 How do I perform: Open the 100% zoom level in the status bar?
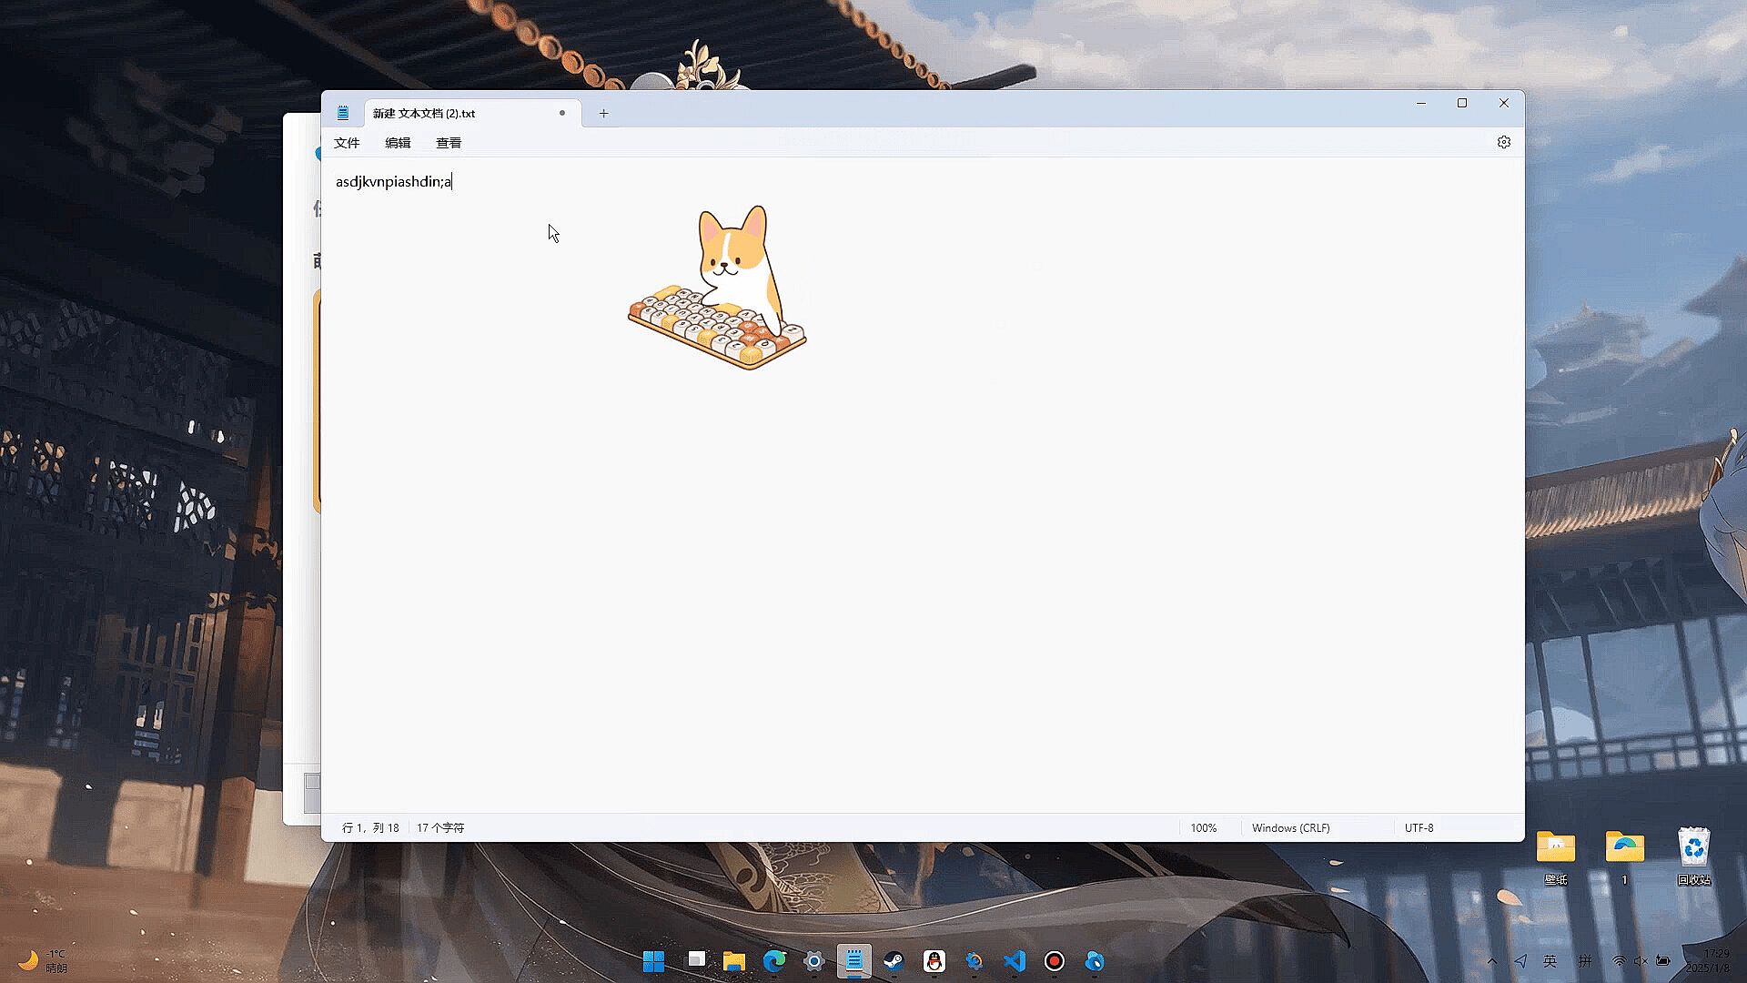coord(1203,827)
